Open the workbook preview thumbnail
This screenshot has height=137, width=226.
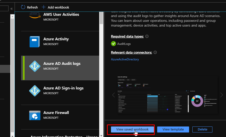pyautogui.click(x=167, y=95)
